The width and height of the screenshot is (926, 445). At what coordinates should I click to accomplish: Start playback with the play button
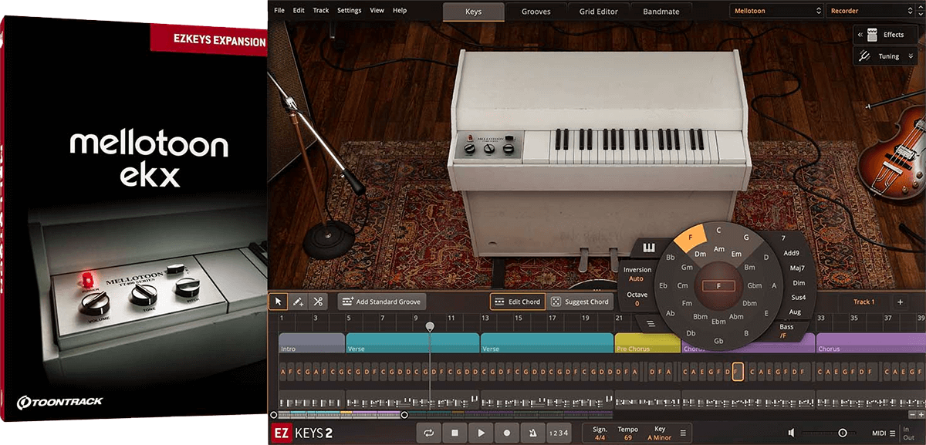pos(481,433)
